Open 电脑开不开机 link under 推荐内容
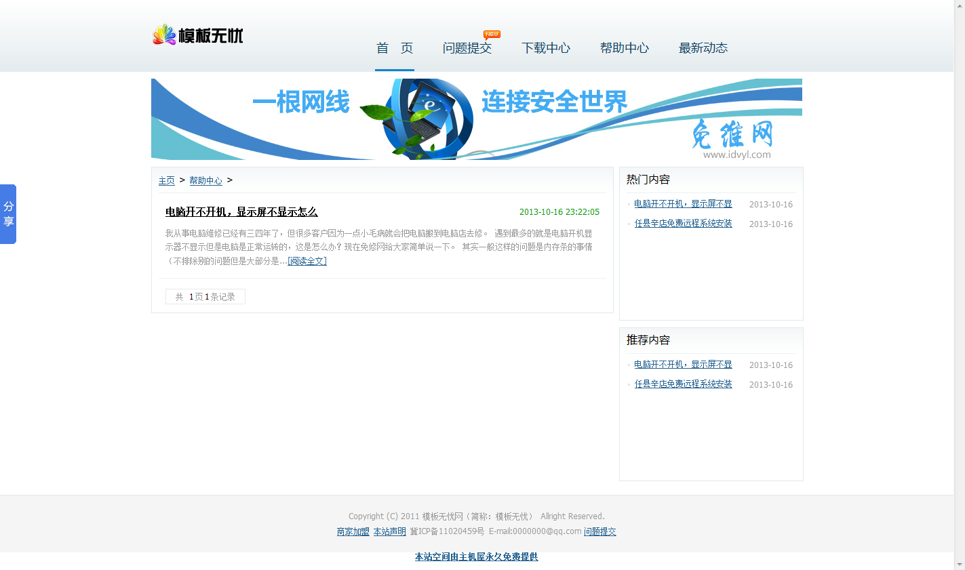This screenshot has height=570, width=965. (x=683, y=365)
